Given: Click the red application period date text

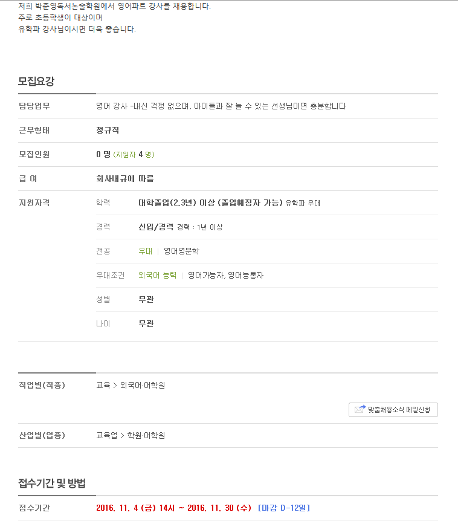Looking at the screenshot, I should 173,508.
